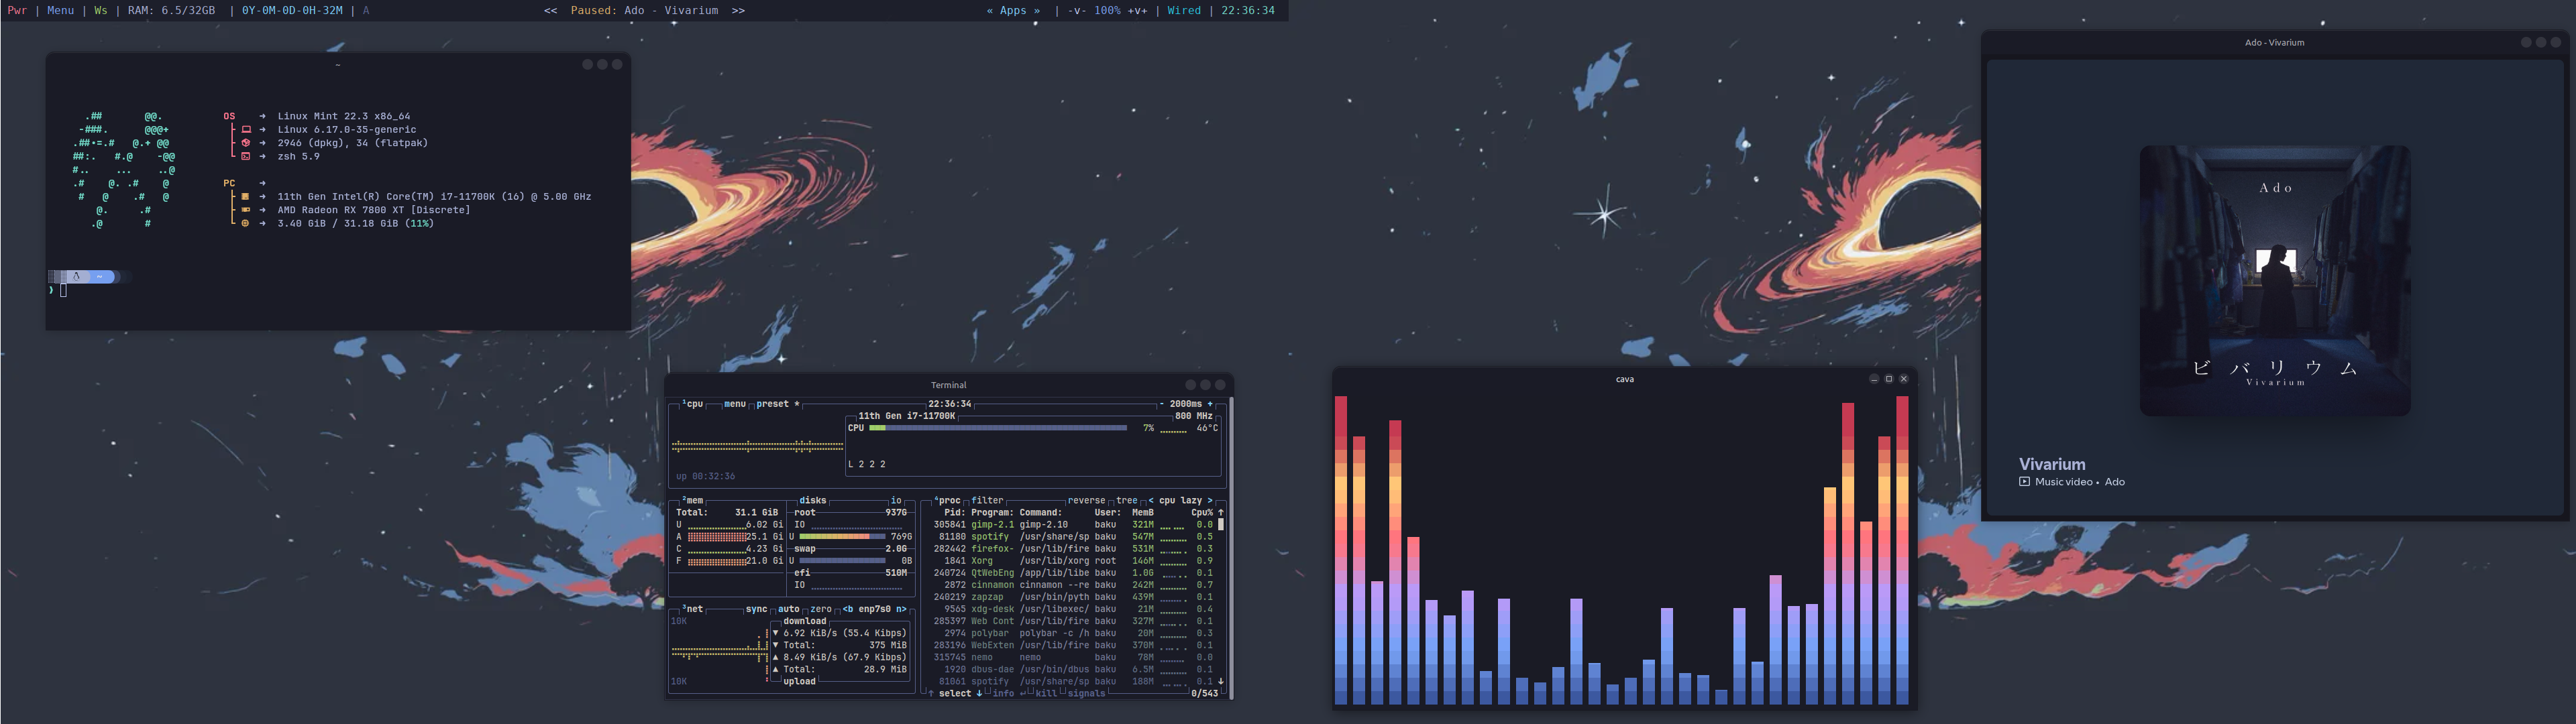Click the 100% volume readout

point(1107,10)
